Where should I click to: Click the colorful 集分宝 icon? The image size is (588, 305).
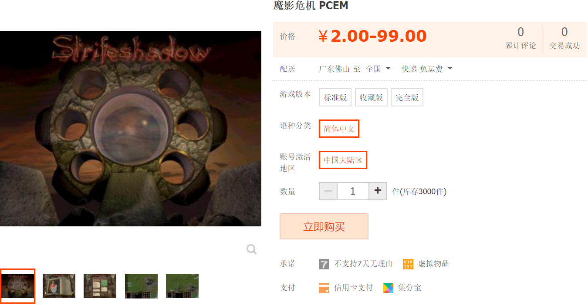pyautogui.click(x=388, y=288)
